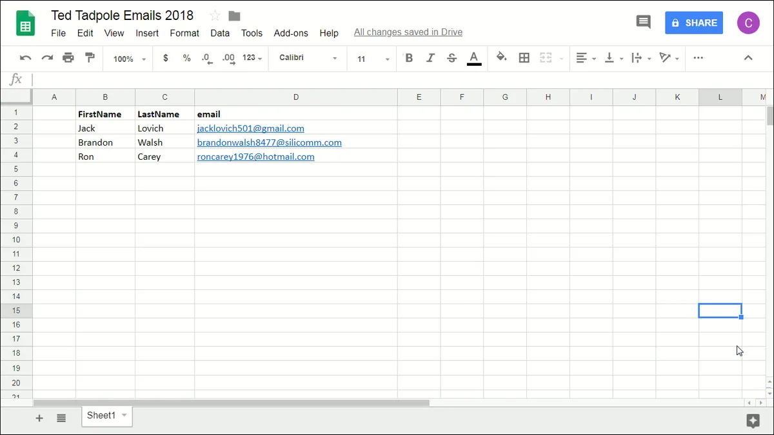774x435 pixels.
Task: Select the cell containing Brandon
Action: point(105,142)
